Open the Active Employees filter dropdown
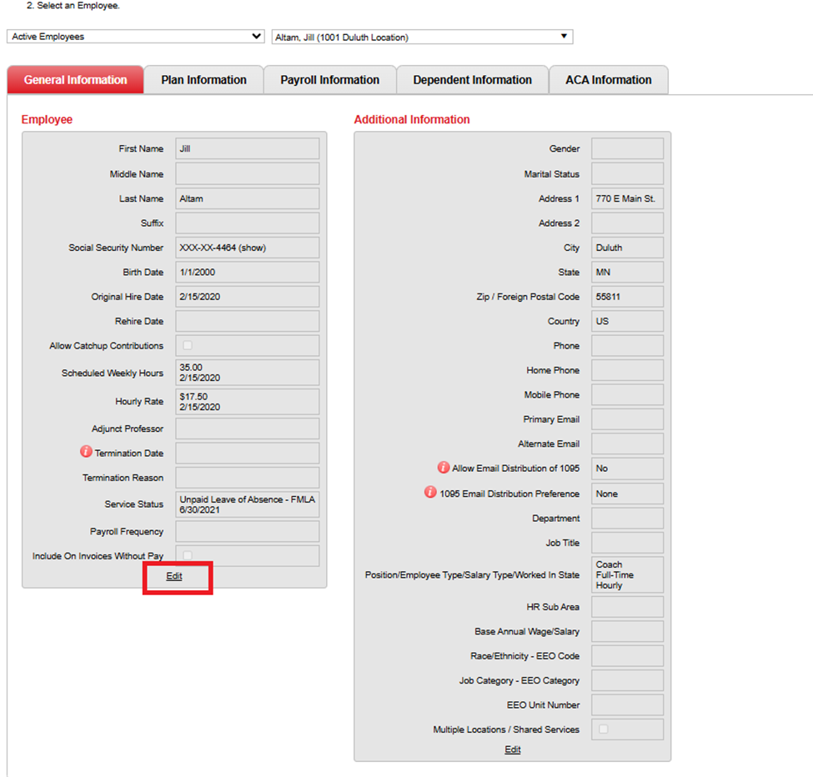The image size is (813, 777). tap(136, 37)
